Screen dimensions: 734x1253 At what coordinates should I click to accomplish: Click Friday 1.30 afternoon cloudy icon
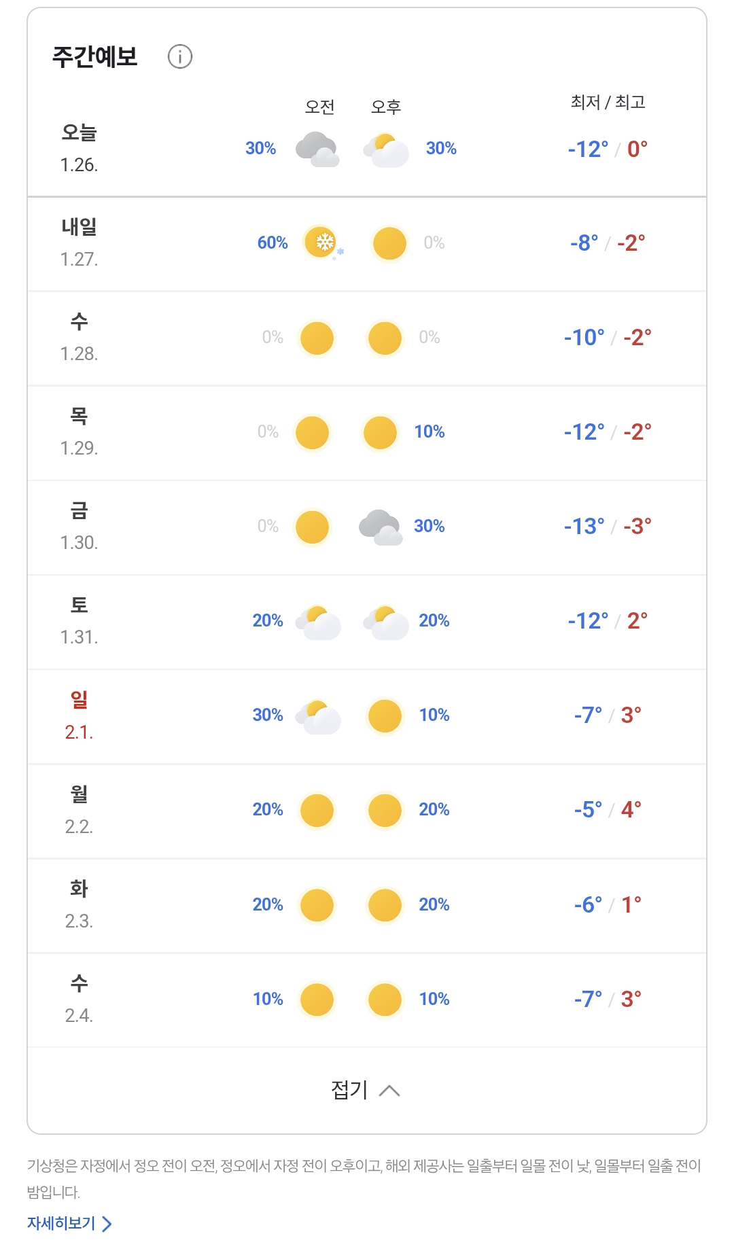tap(380, 527)
